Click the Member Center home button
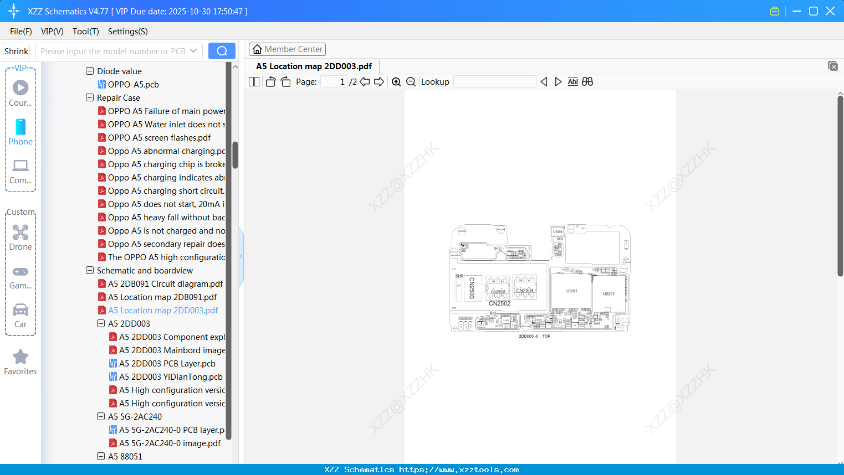Screen dimensions: 844x475 pos(287,49)
